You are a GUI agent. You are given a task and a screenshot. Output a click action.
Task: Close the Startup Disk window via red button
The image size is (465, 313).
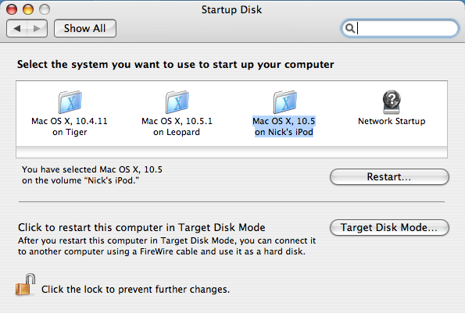click(x=12, y=9)
